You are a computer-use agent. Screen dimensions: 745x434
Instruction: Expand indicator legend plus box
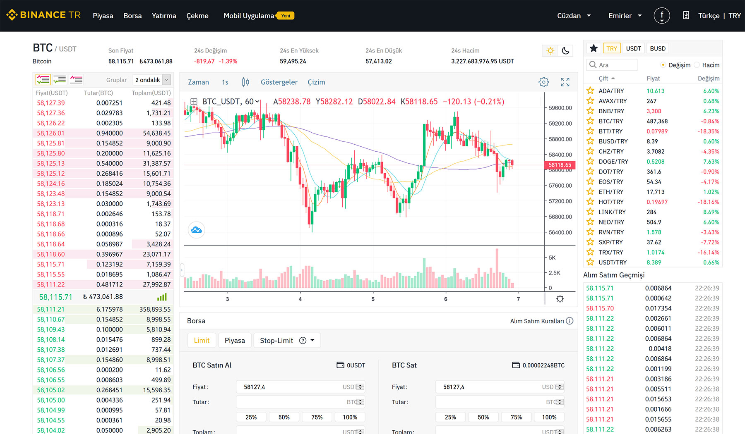click(193, 101)
